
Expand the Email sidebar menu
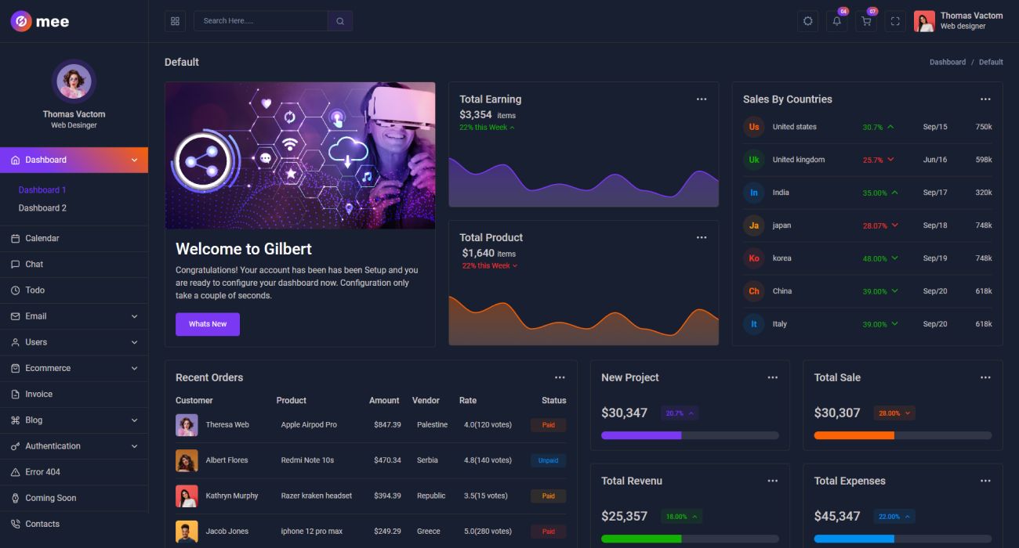pyautogui.click(x=74, y=316)
